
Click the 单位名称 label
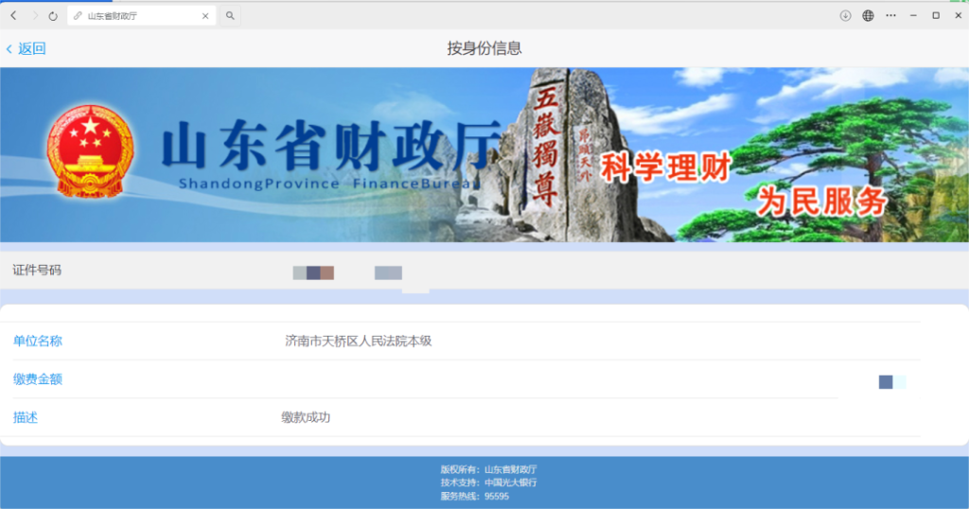38,341
